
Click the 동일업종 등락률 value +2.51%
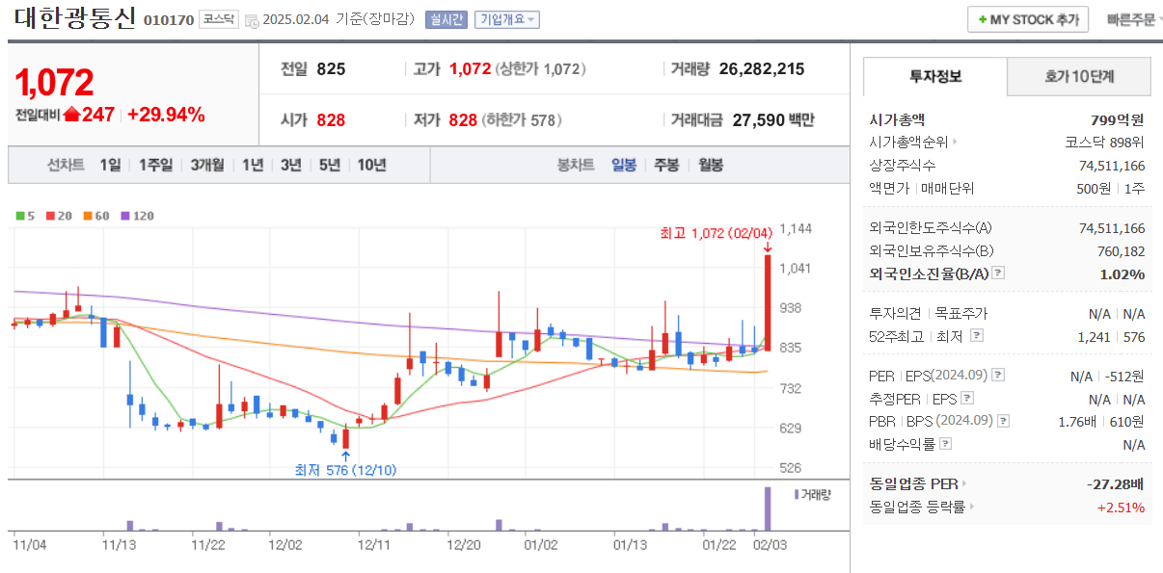click(x=1121, y=507)
